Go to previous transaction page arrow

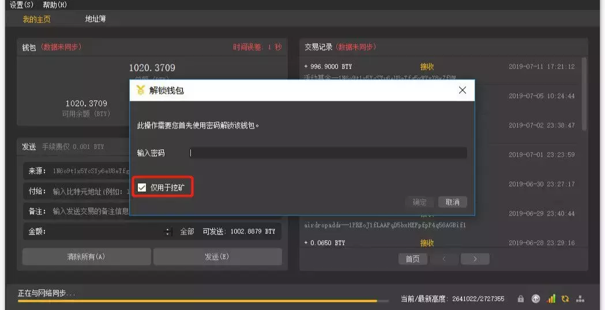444,259
